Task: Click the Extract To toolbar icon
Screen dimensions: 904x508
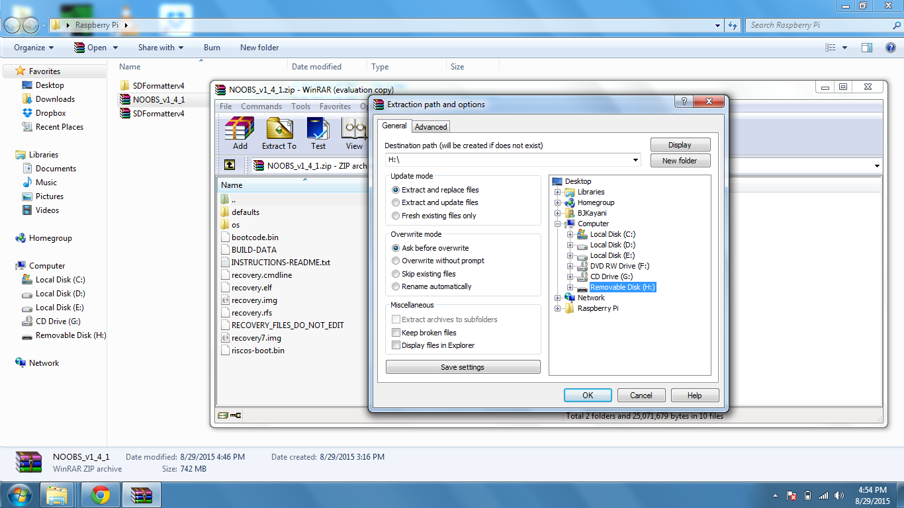Action: pyautogui.click(x=279, y=133)
